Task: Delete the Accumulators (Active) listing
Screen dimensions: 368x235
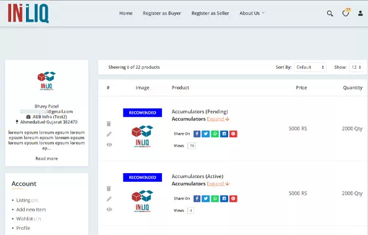Action: click(109, 188)
